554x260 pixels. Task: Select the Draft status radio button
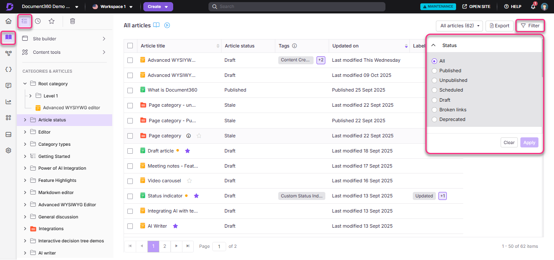[434, 100]
